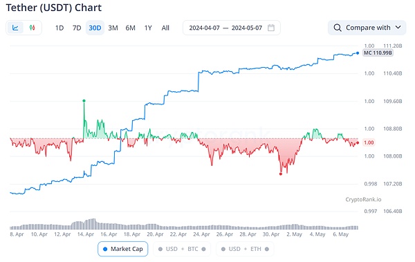Image resolution: width=415 pixels, height=262 pixels.
Task: Choose the 1Y time range
Action: (x=148, y=28)
